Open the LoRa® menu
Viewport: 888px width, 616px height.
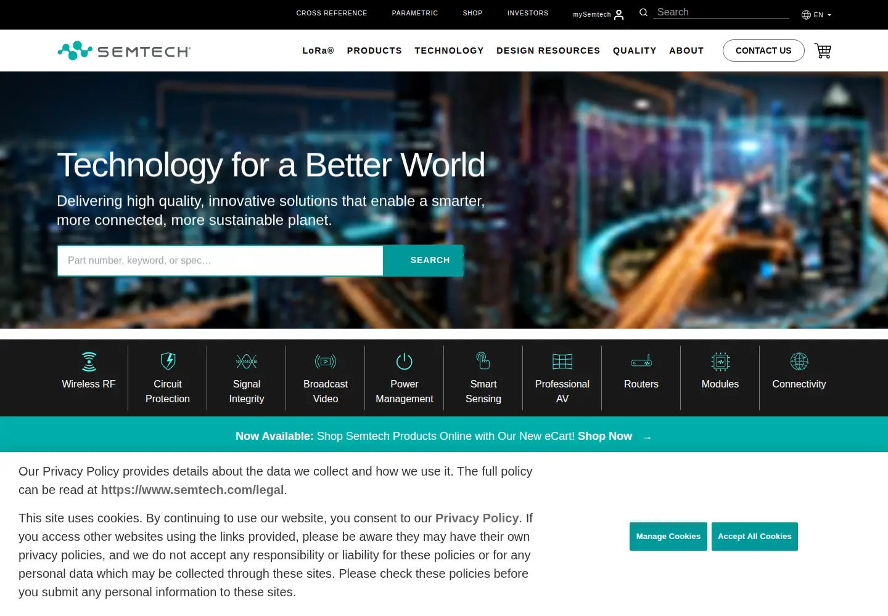tap(318, 51)
